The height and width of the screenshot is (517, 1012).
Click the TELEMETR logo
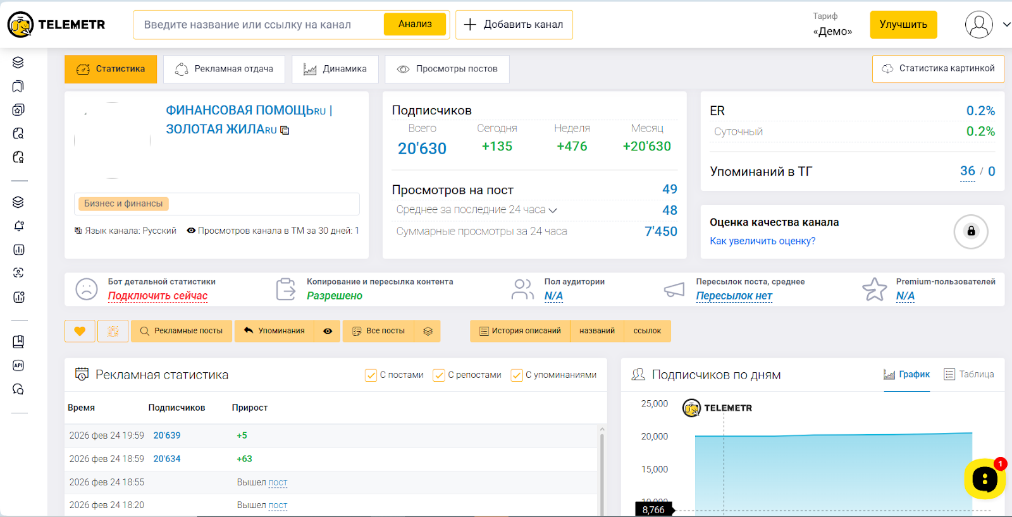click(x=56, y=25)
